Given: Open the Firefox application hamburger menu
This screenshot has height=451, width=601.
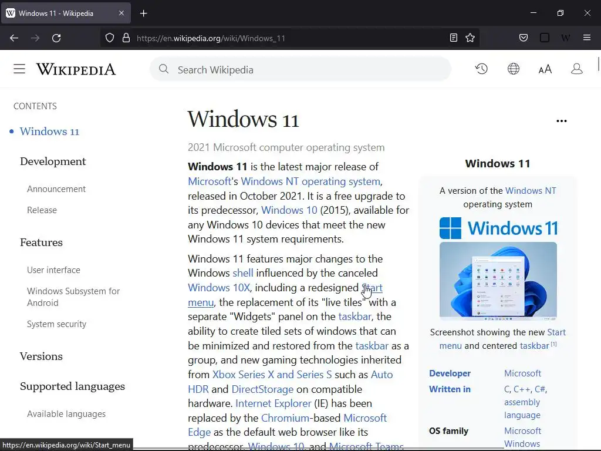Looking at the screenshot, I should pyautogui.click(x=587, y=38).
